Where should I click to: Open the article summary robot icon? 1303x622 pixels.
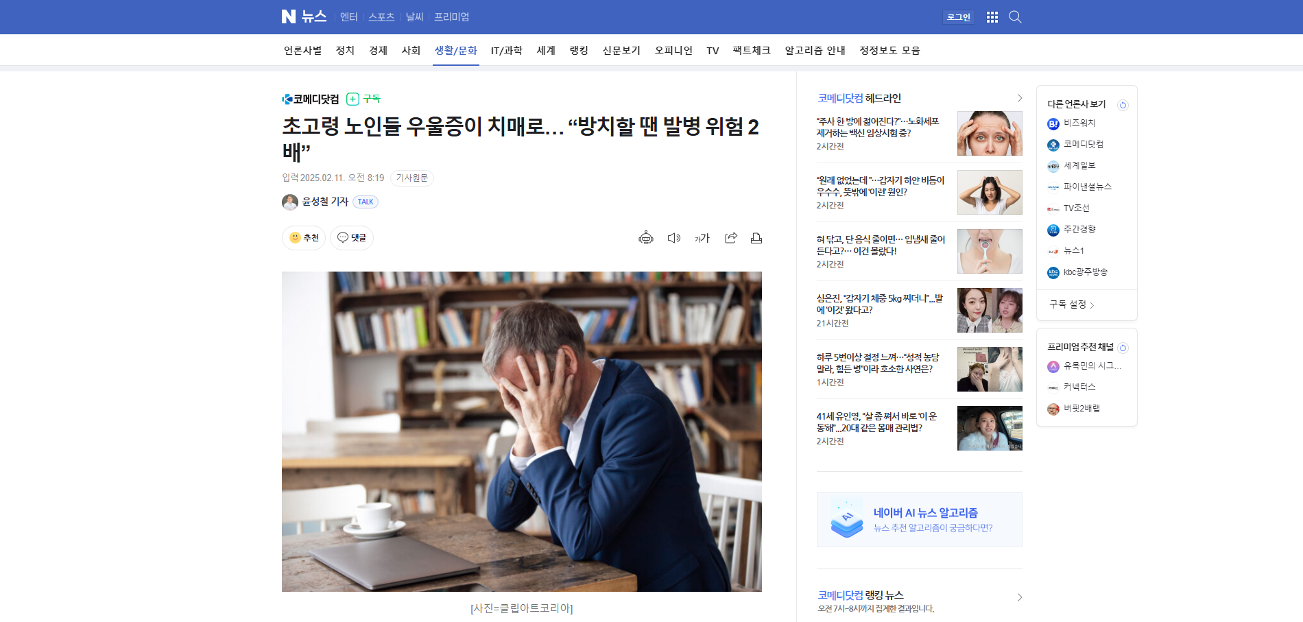646,238
